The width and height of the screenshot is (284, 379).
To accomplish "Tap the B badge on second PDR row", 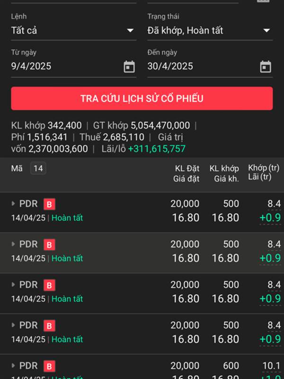I will (50, 244).
